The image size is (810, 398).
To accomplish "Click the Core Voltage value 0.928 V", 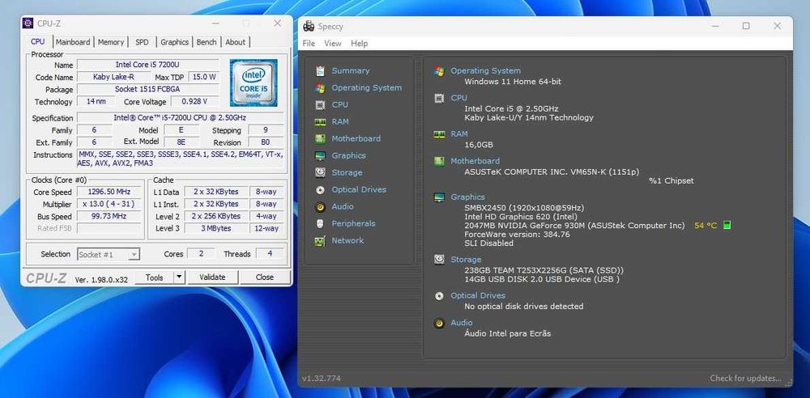I will [x=194, y=101].
